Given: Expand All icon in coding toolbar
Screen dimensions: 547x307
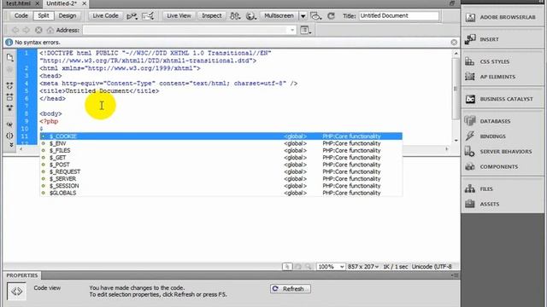Looking at the screenshot, I should tap(9, 108).
